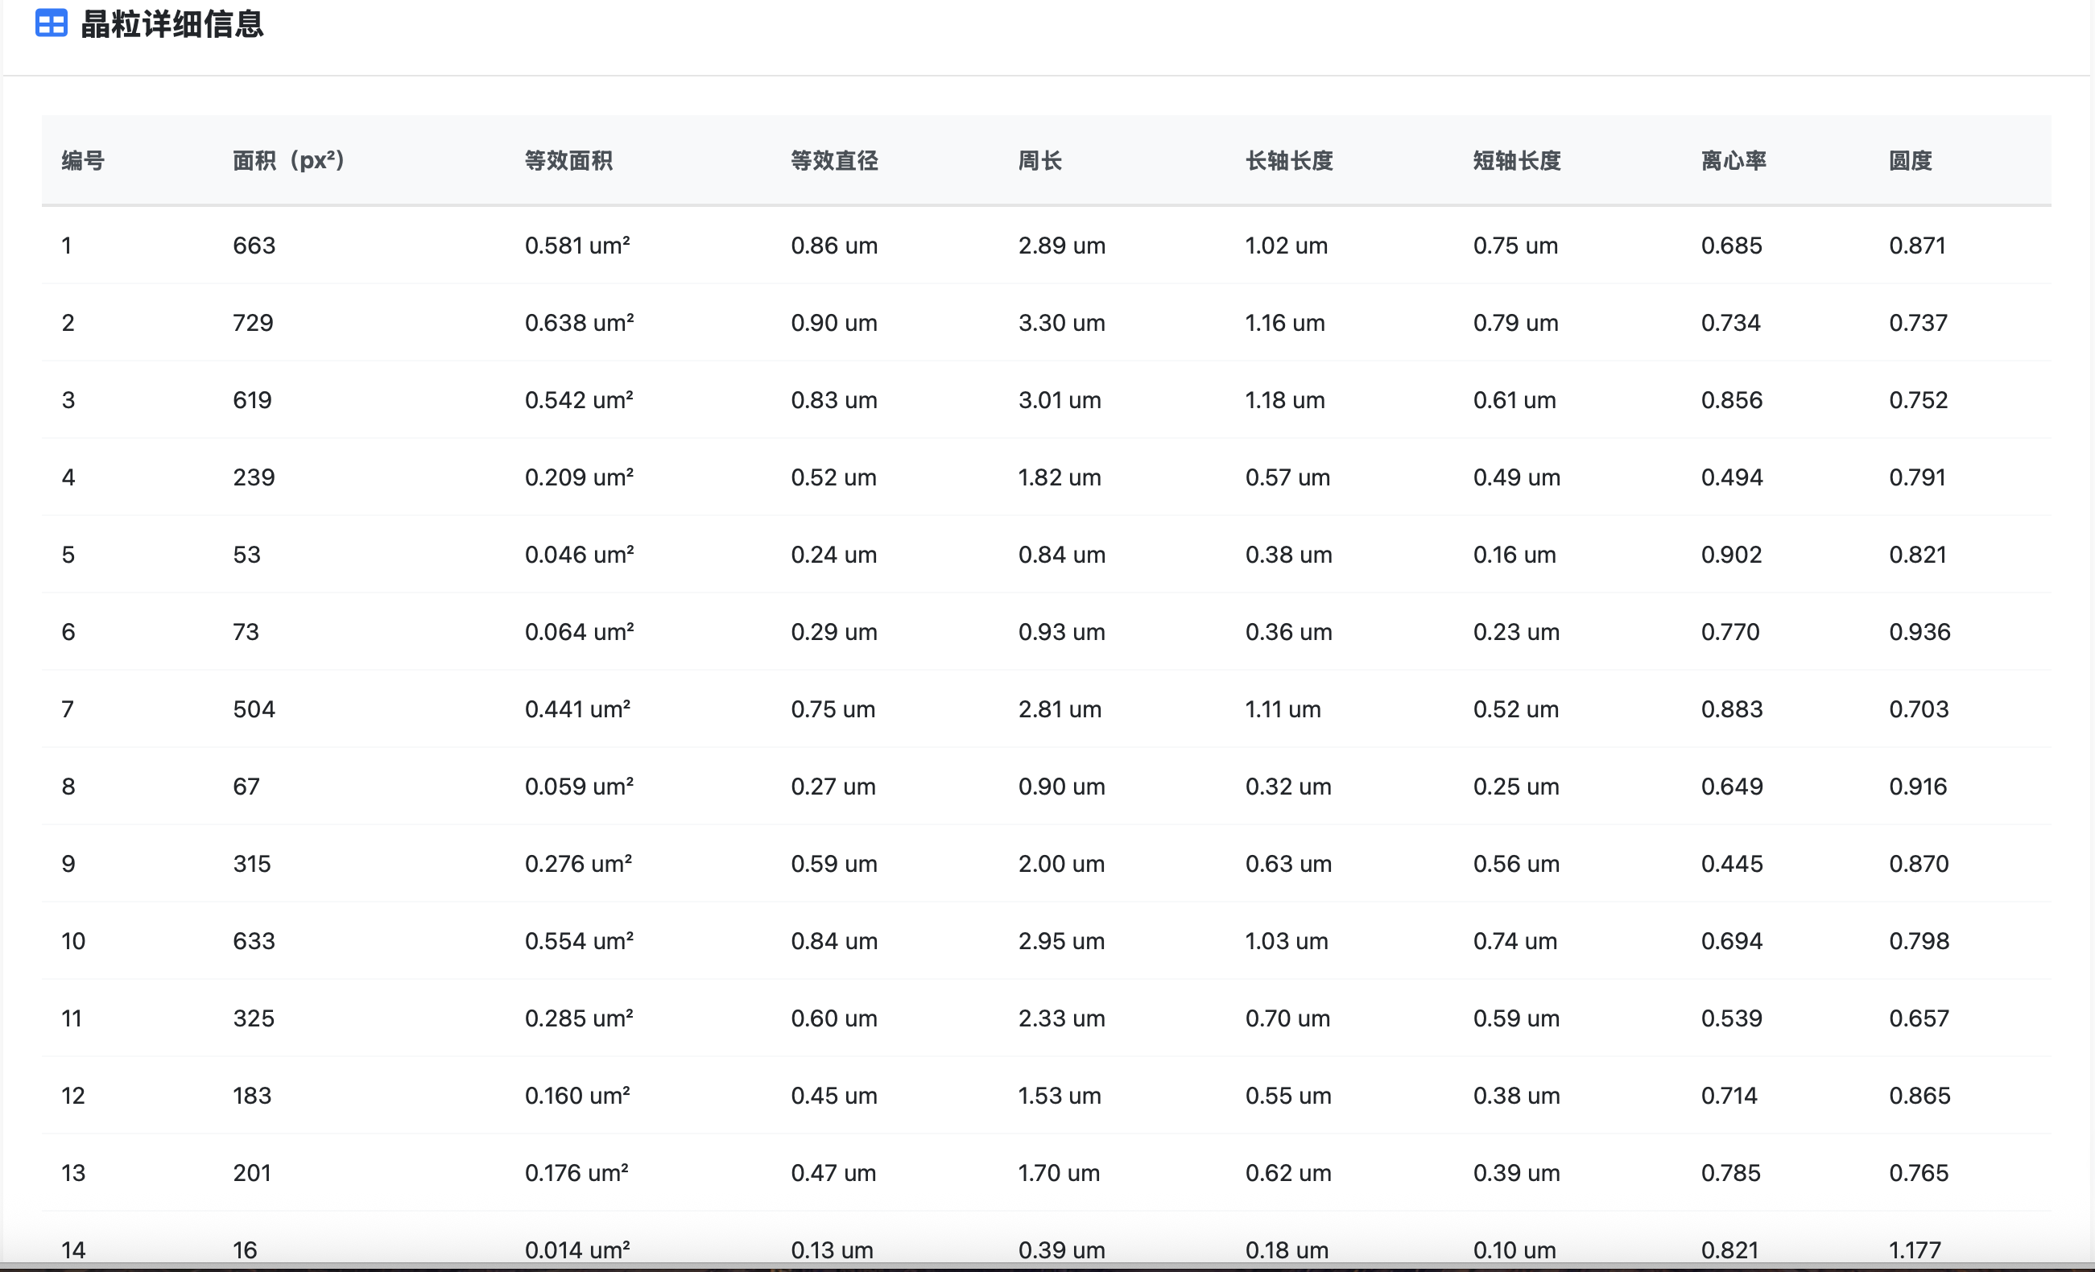The height and width of the screenshot is (1272, 2095).
Task: Select the 等效面积 column header
Action: click(568, 161)
